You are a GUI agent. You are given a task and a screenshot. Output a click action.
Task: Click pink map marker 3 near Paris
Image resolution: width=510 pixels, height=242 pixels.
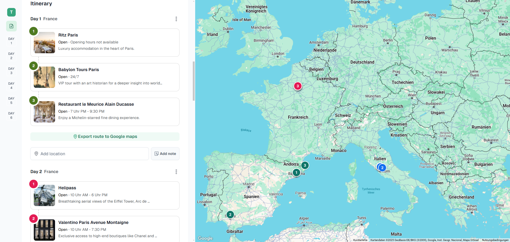(298, 86)
